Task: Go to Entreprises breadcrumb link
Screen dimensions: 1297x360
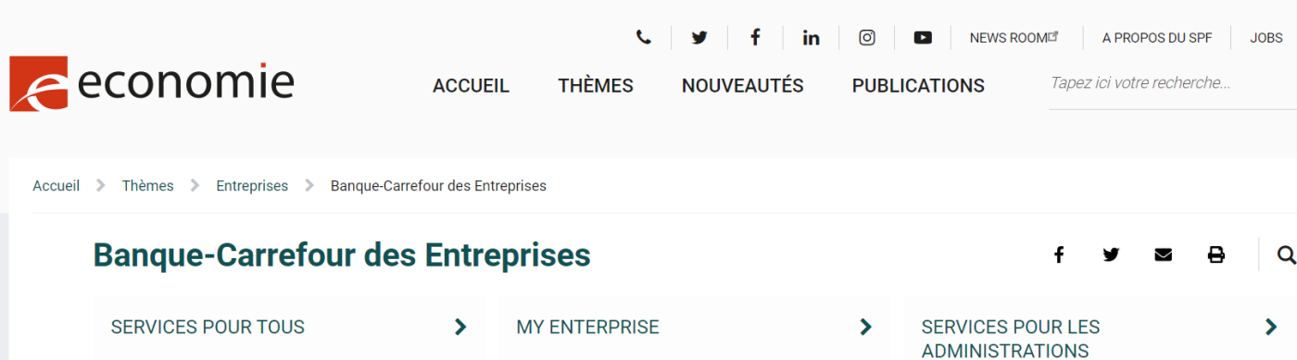Action: point(252,186)
